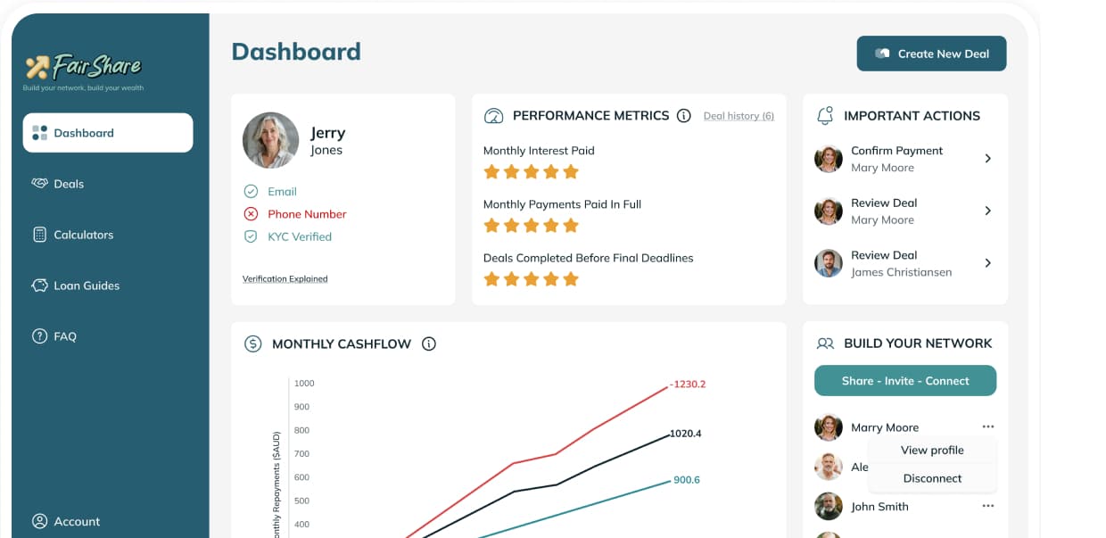Viewport: 1106px width, 538px height.
Task: Click the Email verified check icon
Action: click(x=251, y=192)
